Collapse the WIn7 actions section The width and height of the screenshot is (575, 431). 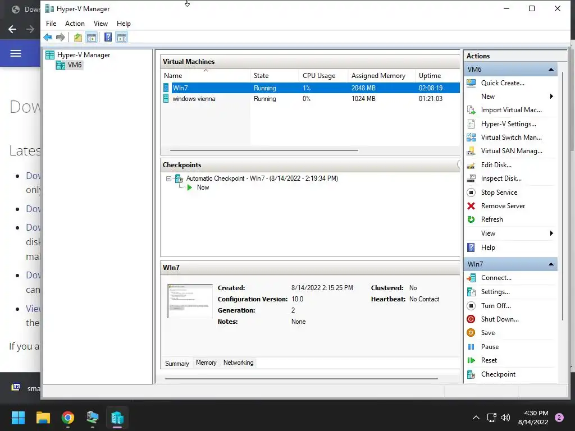coord(551,264)
